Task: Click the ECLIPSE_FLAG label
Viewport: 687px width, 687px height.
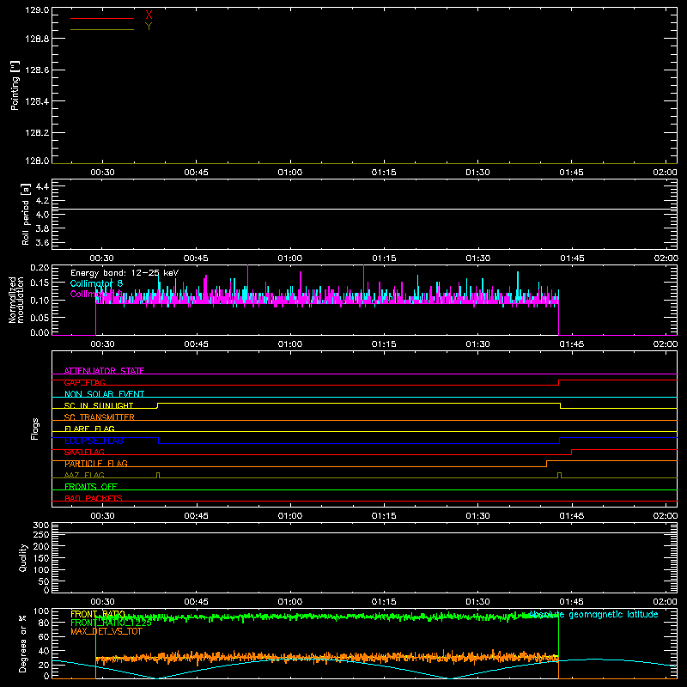Action: 94,441
